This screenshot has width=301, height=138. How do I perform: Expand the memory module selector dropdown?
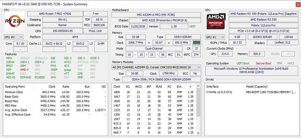point(156,67)
